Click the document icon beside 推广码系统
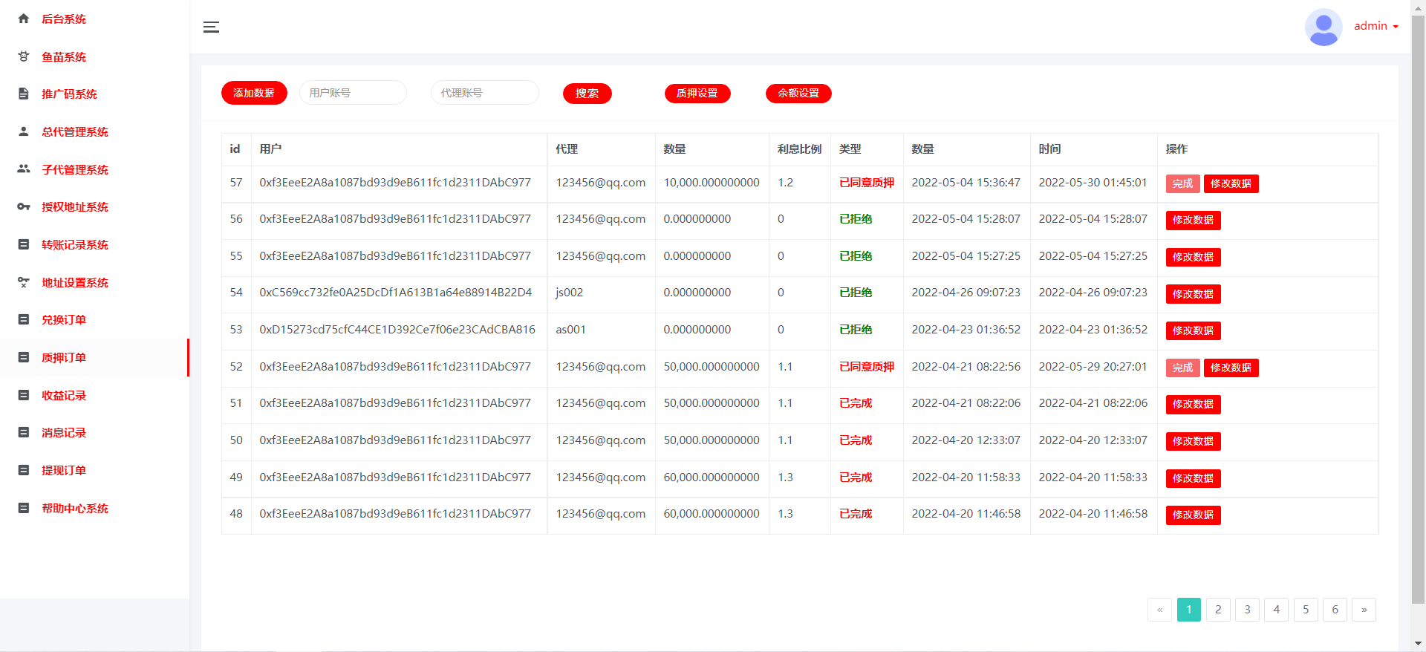 coord(24,94)
